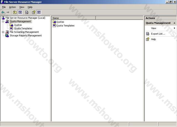Screen dimensions: 177x127
Task: Select Storage Reports Management label
Action: pos(26,36)
